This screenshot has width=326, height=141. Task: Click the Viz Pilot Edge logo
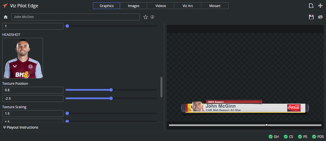coord(5,6)
